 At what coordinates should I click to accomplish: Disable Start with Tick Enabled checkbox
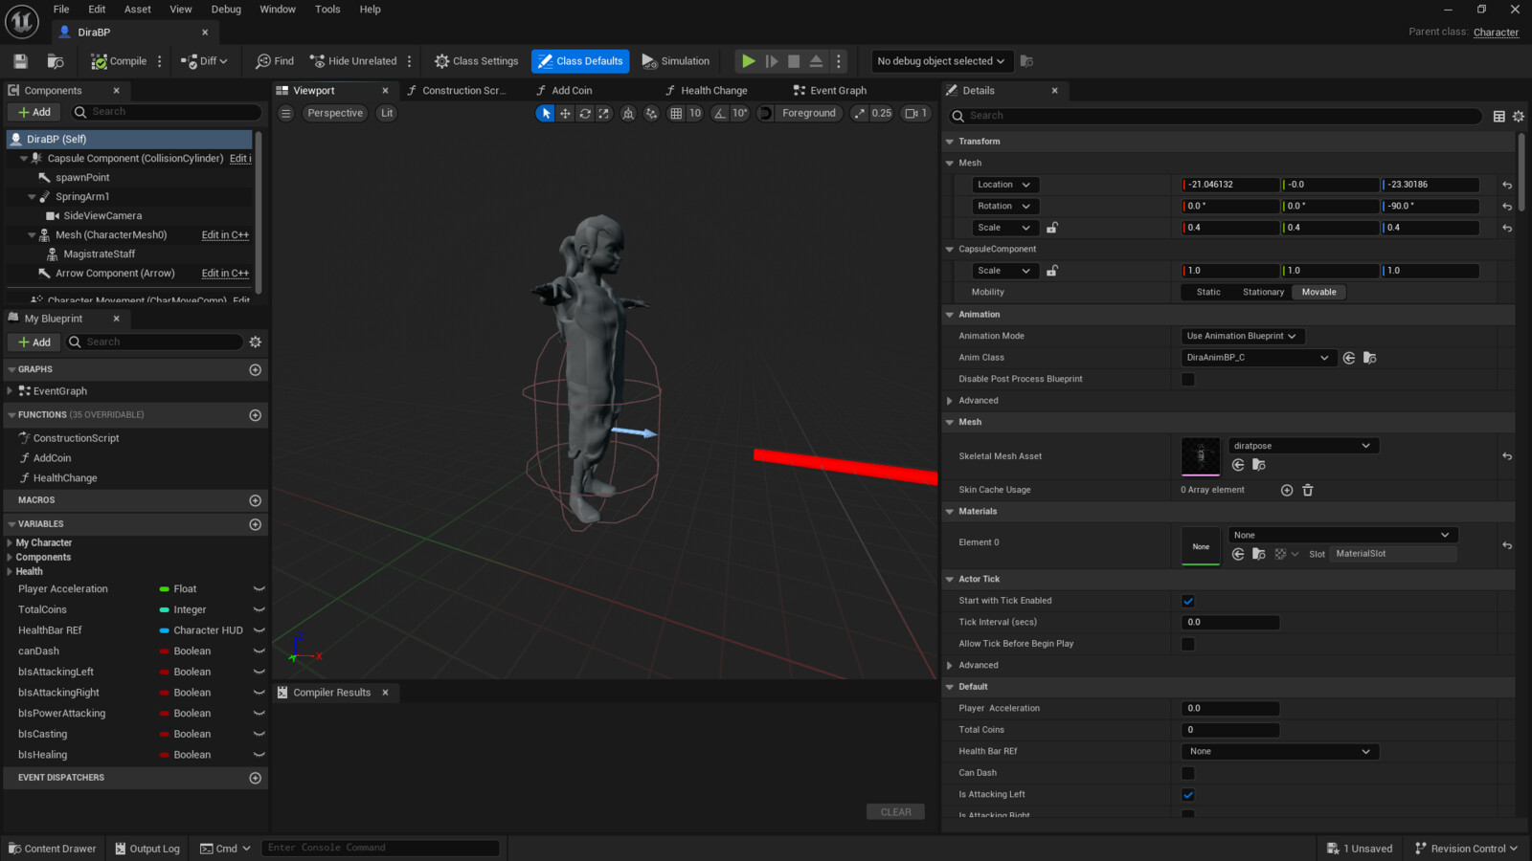pyautogui.click(x=1187, y=601)
